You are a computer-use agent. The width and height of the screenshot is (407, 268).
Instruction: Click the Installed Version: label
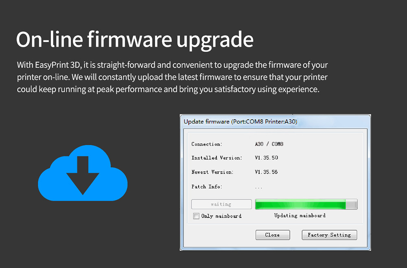point(217,158)
